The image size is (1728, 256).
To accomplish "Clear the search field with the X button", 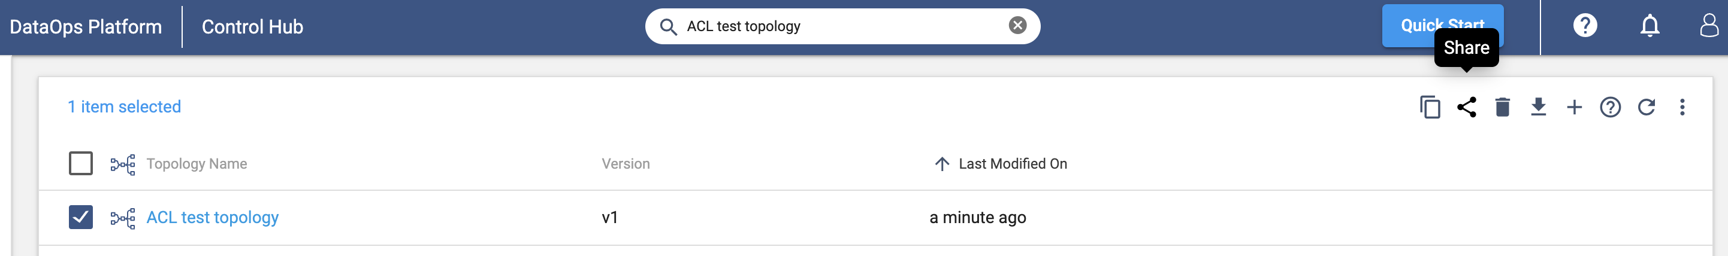I will point(1017,26).
